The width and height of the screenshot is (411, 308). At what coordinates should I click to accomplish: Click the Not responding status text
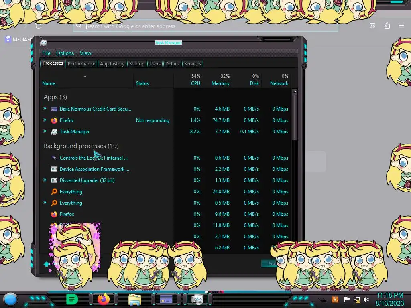[153, 120]
